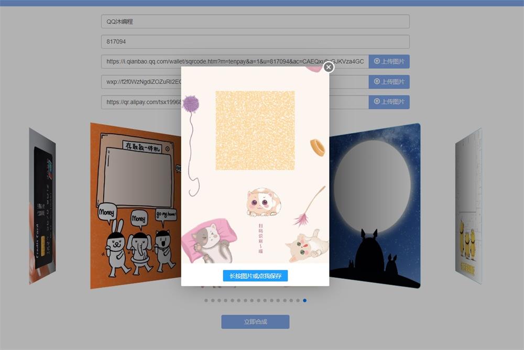This screenshot has width=524, height=350.
Task: Select the Totoro moon night template
Action: click(375, 206)
